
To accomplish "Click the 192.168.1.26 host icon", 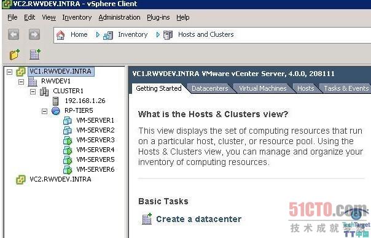I will pos(56,101).
